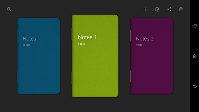Click the "Notes" title on blue notebook
199x112 pixels.
click(x=30, y=39)
